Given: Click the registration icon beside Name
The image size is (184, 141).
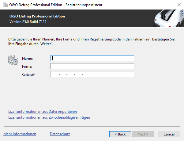Looking at the screenshot, I should 13,60.
